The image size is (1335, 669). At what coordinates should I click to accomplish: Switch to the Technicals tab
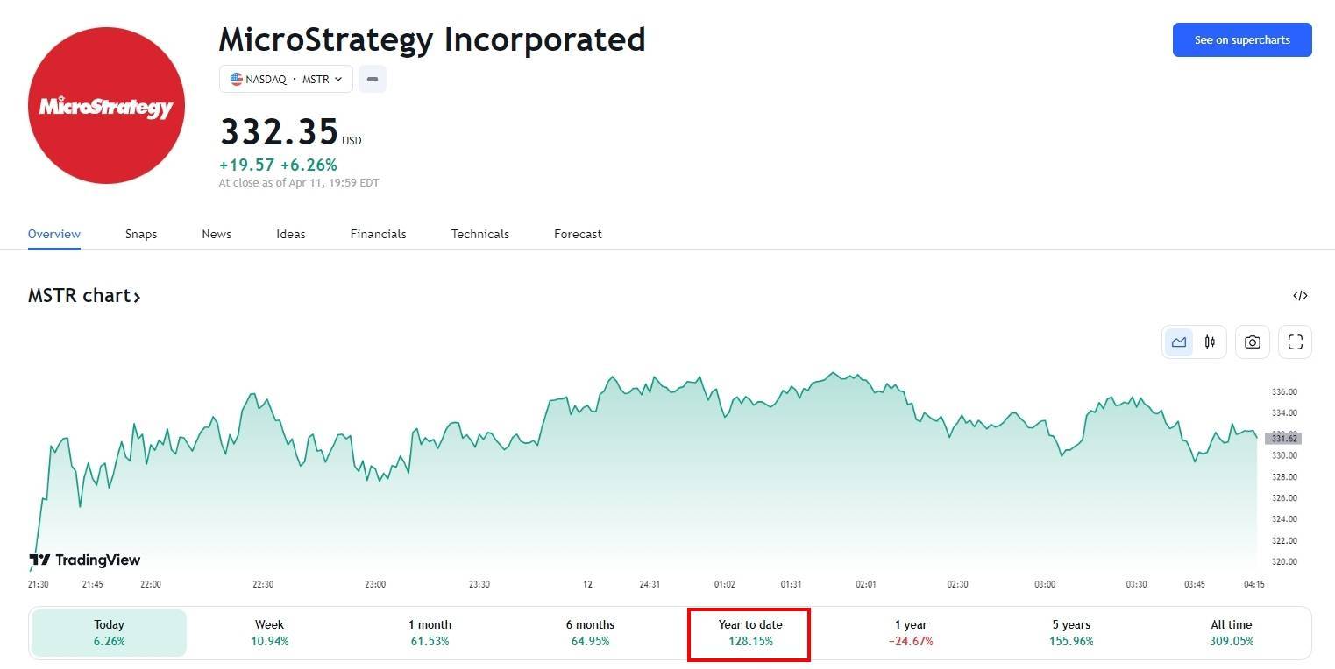point(479,234)
